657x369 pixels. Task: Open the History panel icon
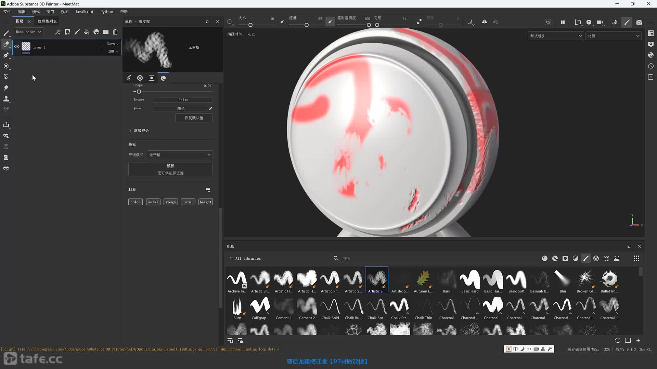point(651,66)
